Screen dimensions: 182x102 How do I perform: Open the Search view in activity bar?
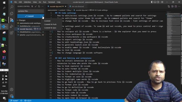12,7
